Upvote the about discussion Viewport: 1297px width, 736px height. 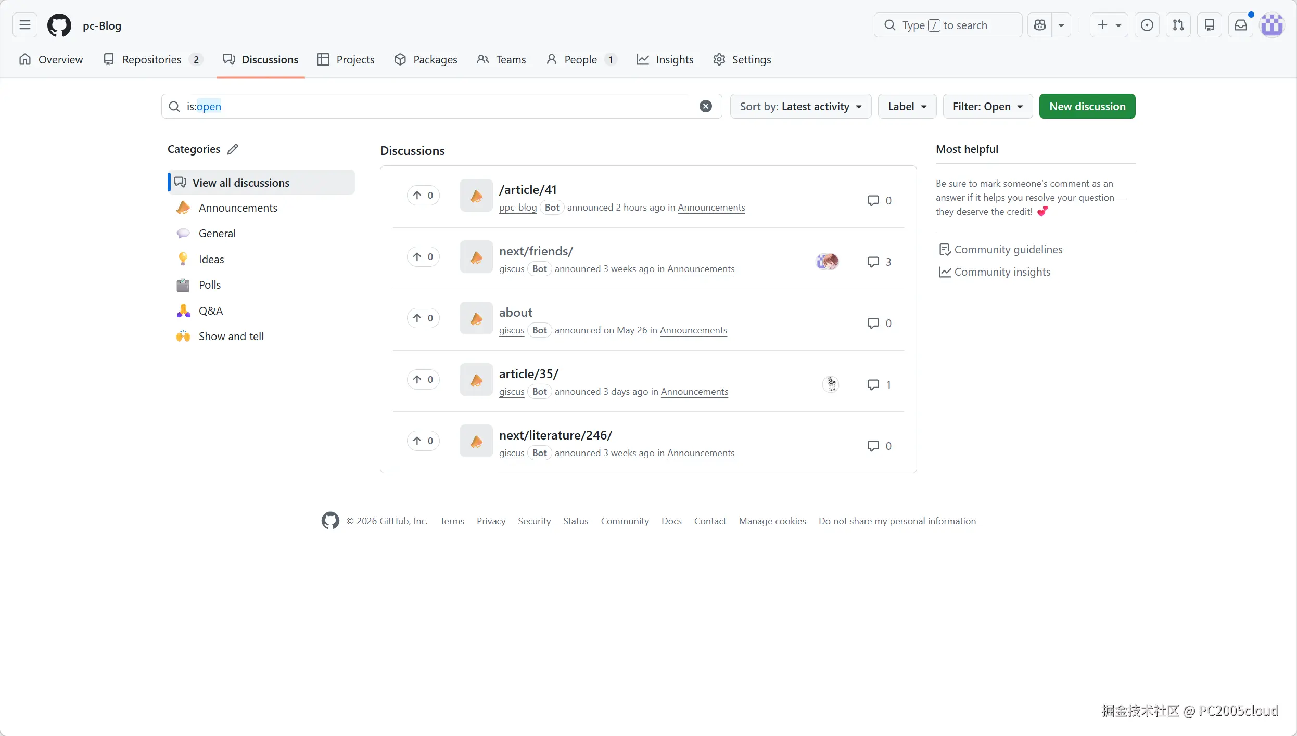423,318
